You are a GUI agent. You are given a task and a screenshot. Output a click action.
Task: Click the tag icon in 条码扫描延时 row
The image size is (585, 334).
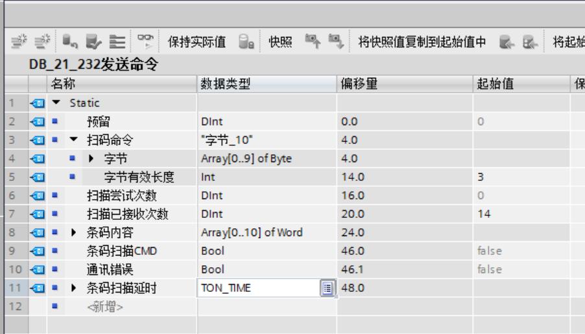pyautogui.click(x=38, y=288)
